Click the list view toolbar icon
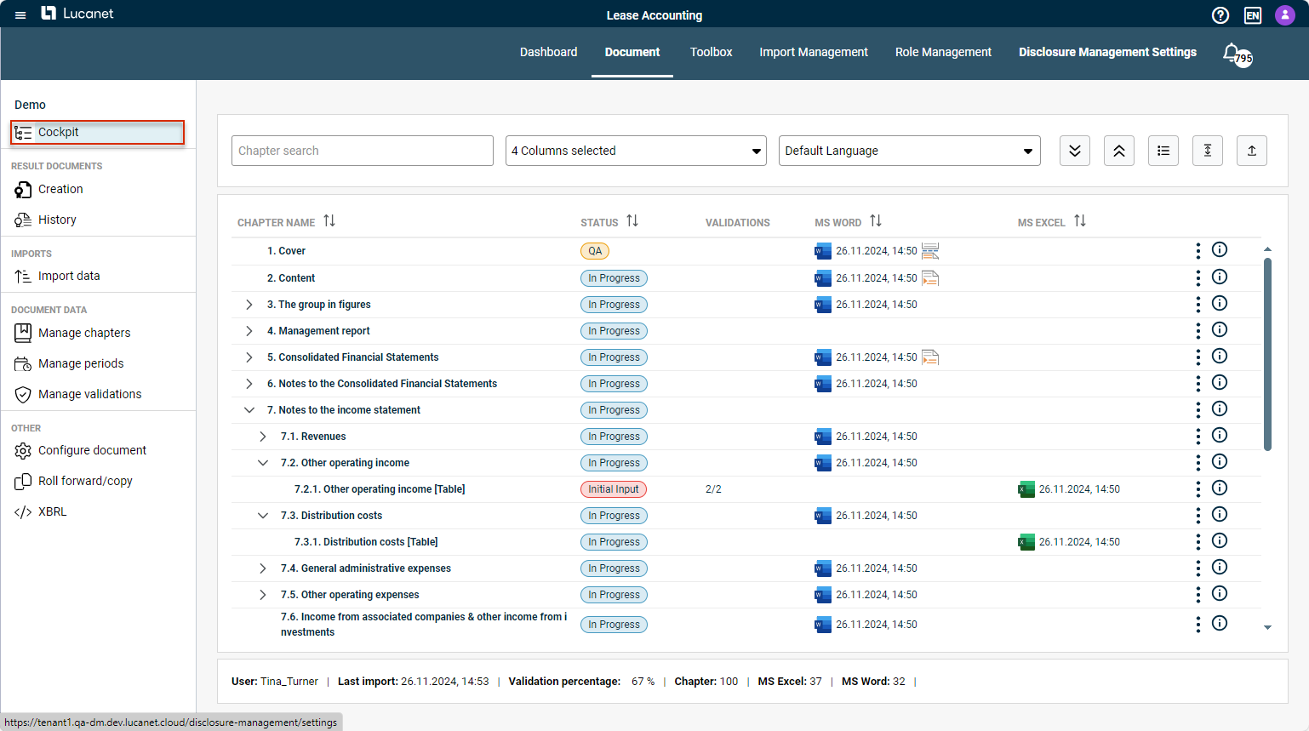This screenshot has height=731, width=1309. tap(1163, 151)
